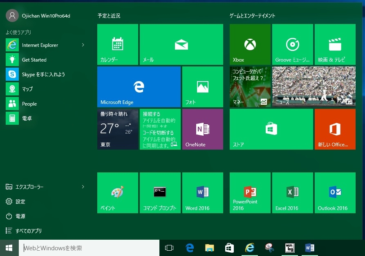The width and height of the screenshot is (365, 256).
Task: Open the Xbox tile
Action: point(250,44)
